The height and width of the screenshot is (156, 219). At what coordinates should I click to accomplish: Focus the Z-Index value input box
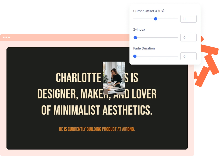[189, 38]
